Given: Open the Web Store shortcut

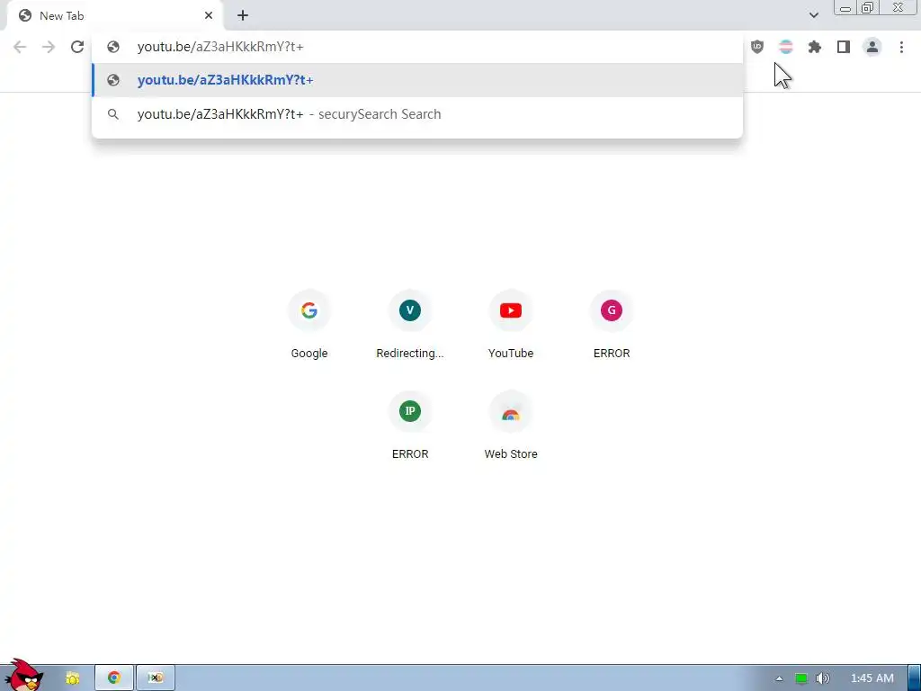Looking at the screenshot, I should pyautogui.click(x=511, y=426).
